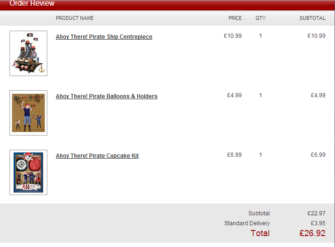Select the £10.99 price of ship centrepiece

(233, 36)
